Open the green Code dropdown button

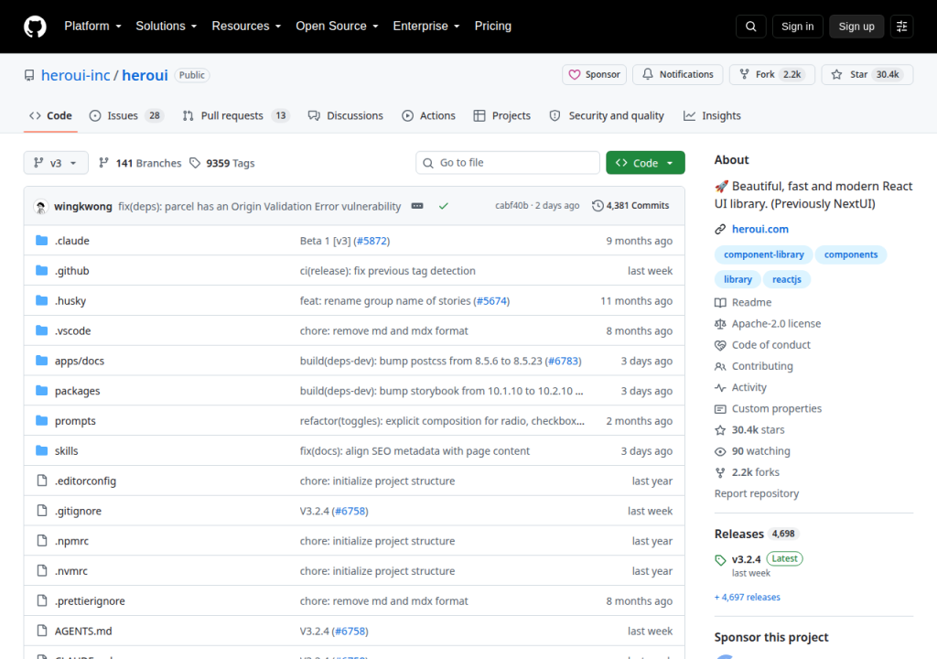(x=645, y=163)
